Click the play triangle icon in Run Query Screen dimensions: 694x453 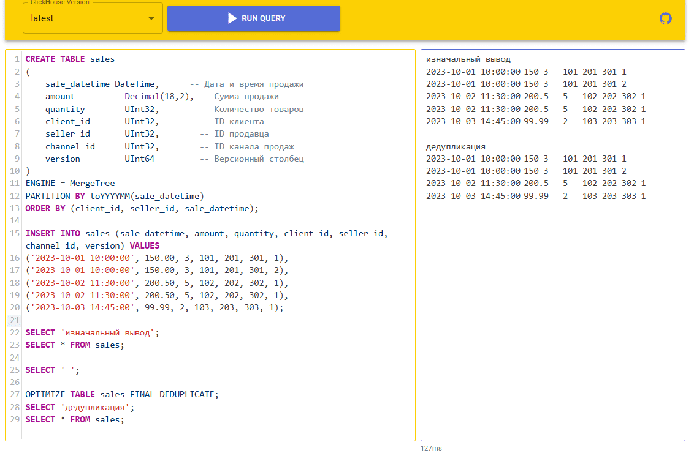(x=232, y=18)
